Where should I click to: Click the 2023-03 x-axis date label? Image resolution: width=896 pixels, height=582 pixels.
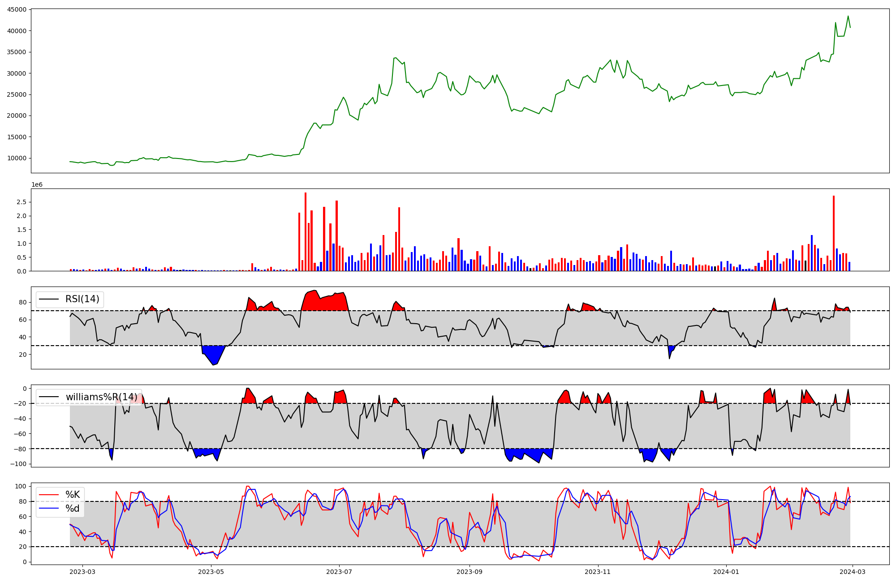click(82, 572)
